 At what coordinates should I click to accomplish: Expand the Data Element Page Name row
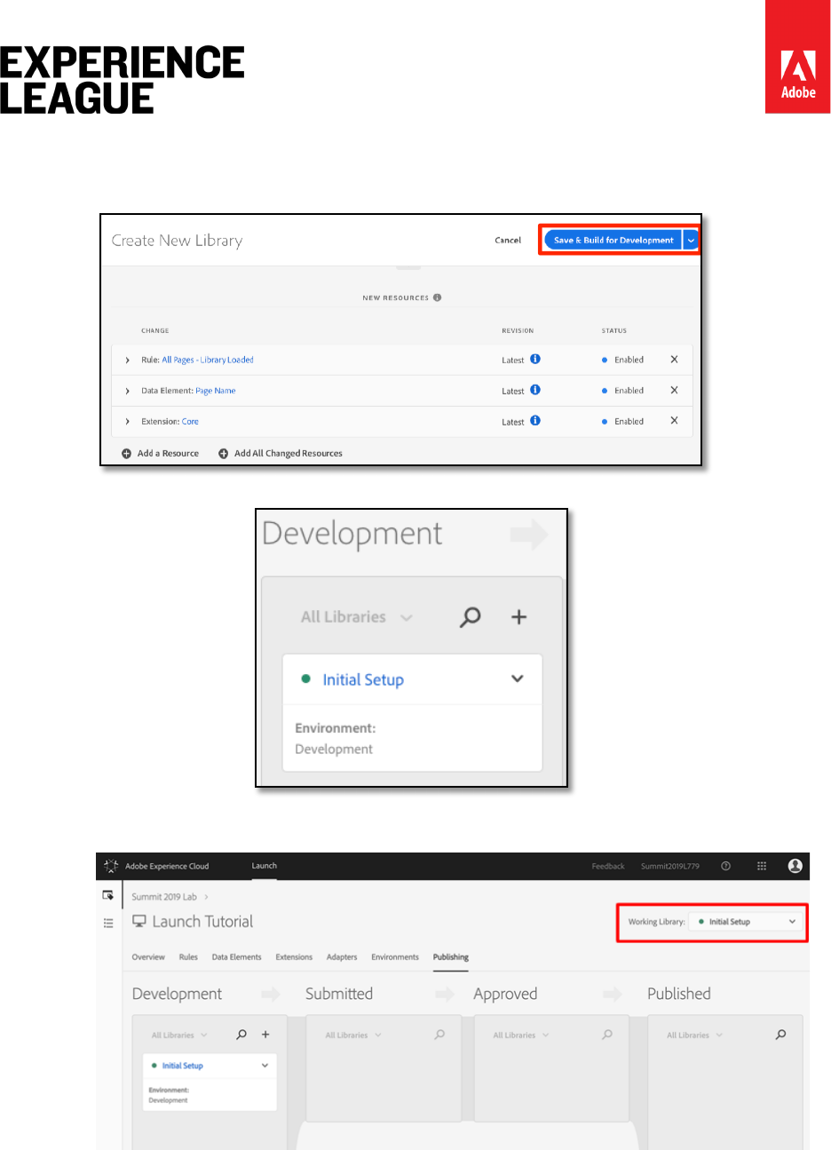click(x=128, y=391)
